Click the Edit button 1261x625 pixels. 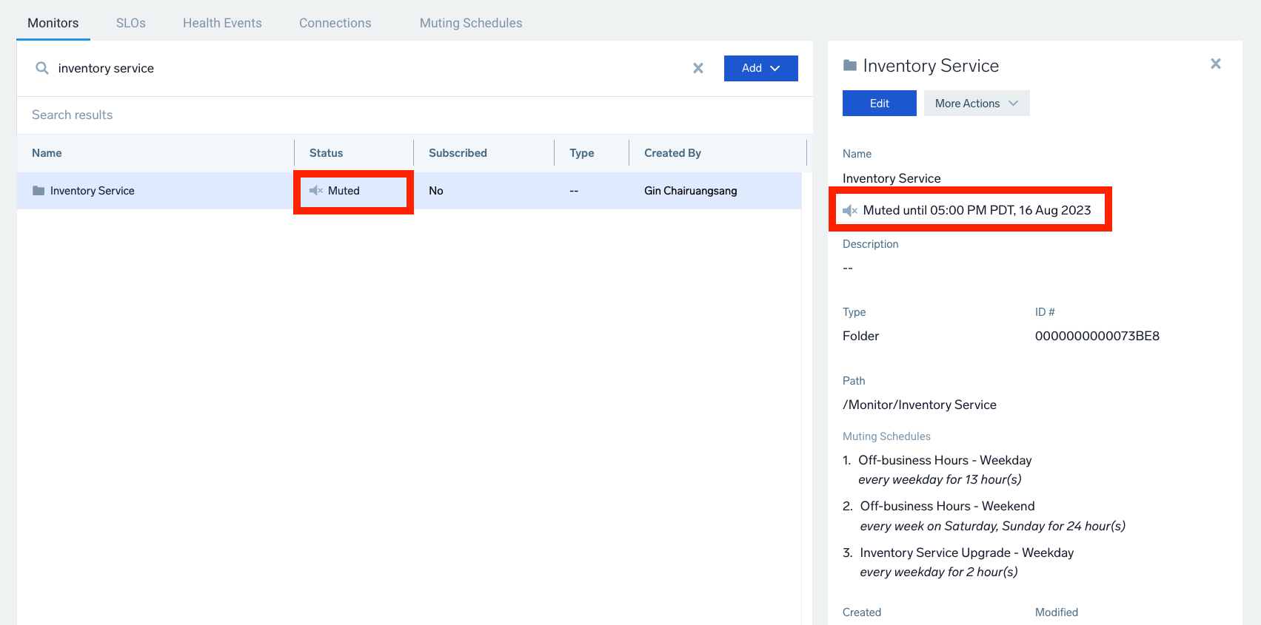879,104
